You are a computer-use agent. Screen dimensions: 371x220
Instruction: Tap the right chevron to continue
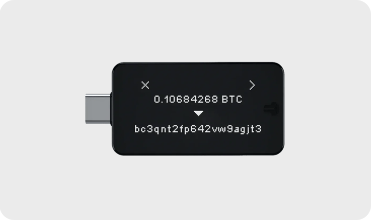(252, 85)
